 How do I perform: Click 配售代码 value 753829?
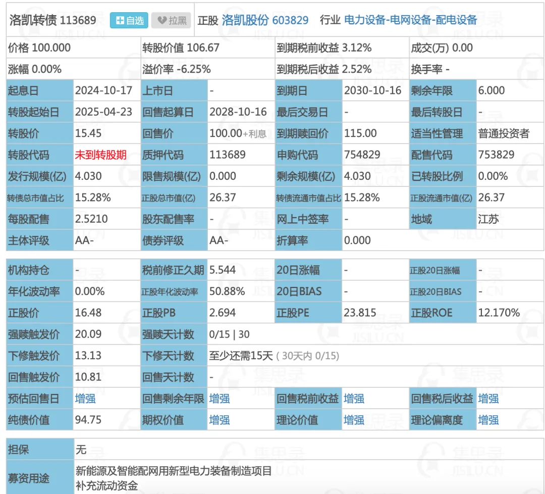point(497,155)
